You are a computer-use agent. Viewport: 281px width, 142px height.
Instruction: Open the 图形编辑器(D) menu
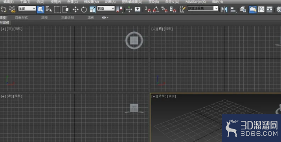[x=132, y=2]
